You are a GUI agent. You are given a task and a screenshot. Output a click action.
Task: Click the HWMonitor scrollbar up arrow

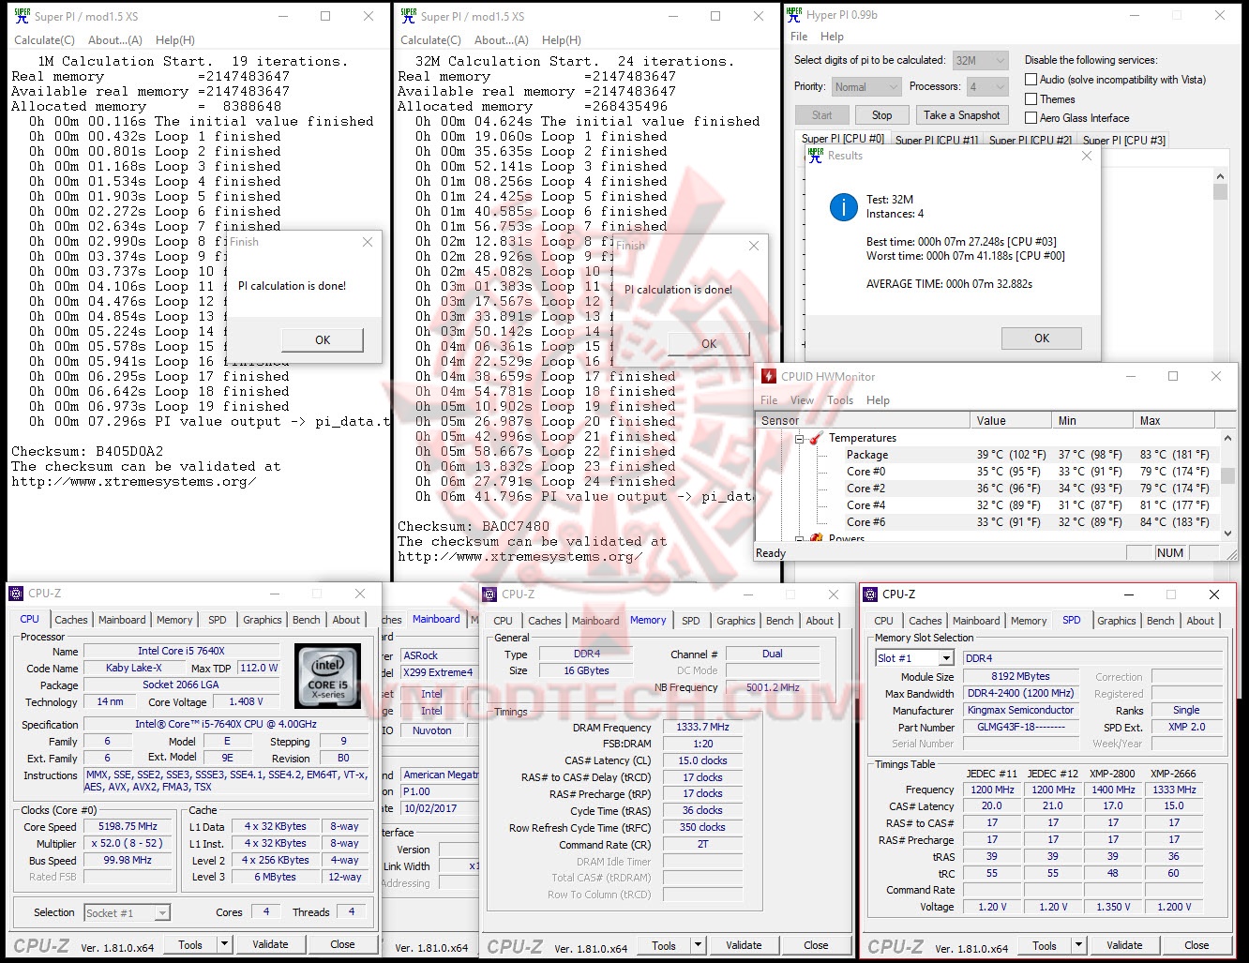coord(1227,438)
